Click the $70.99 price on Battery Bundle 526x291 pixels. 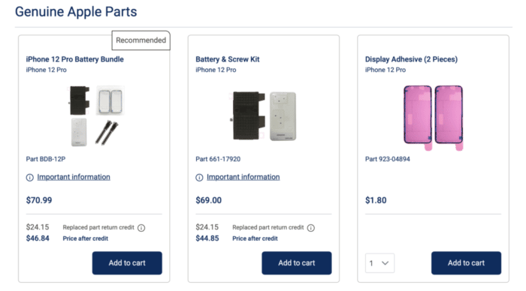click(39, 200)
